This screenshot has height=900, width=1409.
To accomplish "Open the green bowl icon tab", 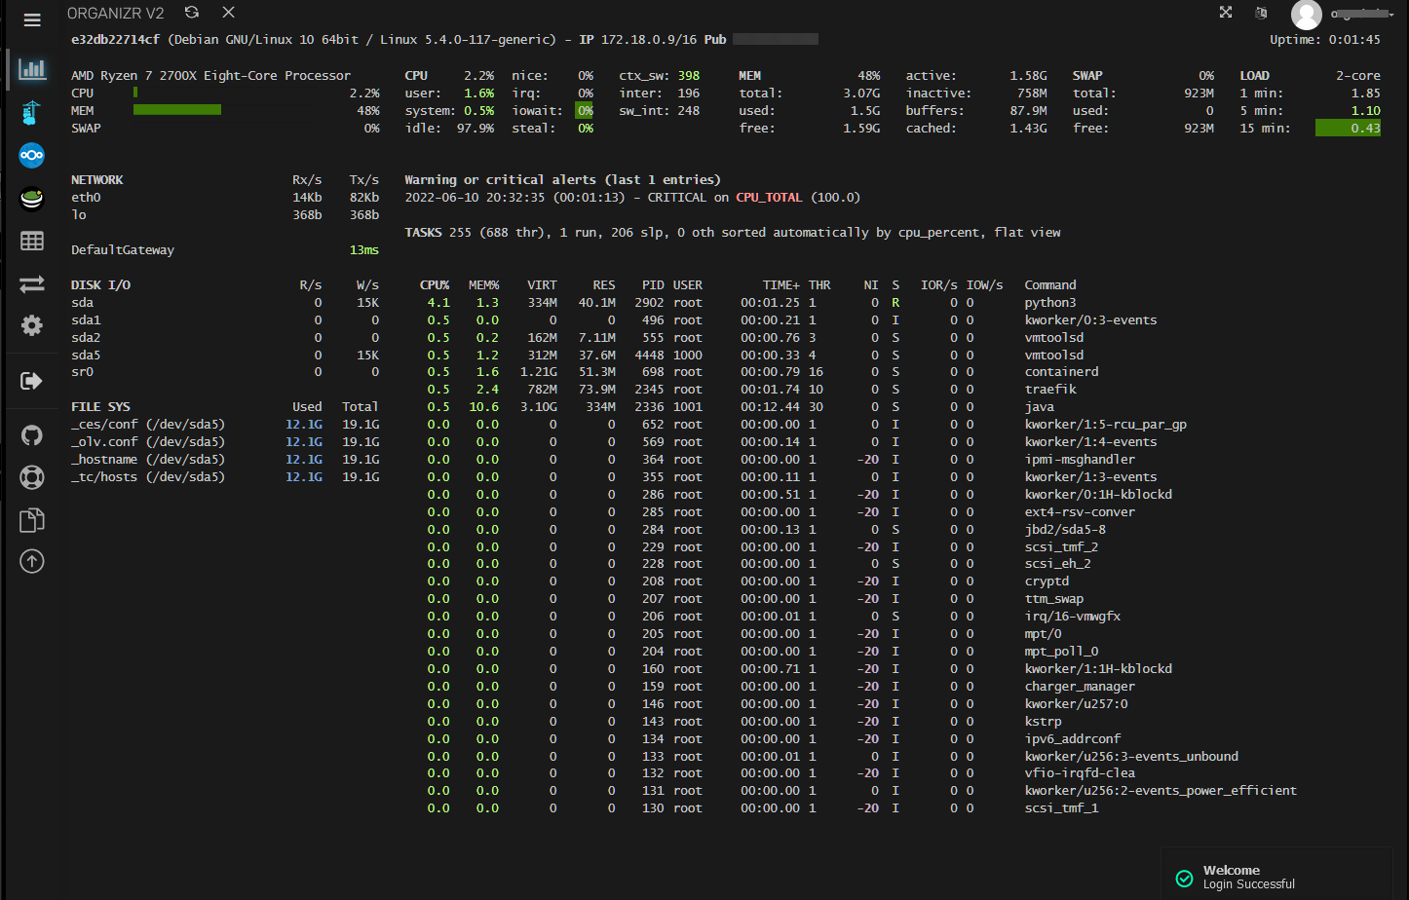I will pyautogui.click(x=32, y=198).
